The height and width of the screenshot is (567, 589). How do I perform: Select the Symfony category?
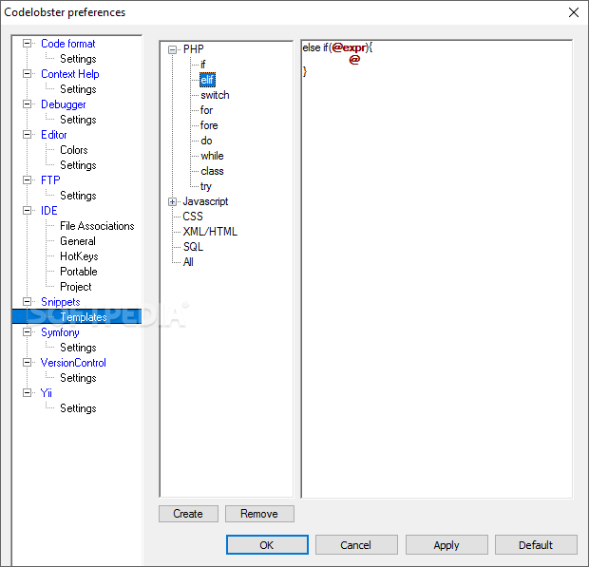(60, 332)
